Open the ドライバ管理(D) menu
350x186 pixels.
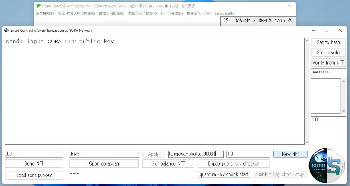point(172,13)
